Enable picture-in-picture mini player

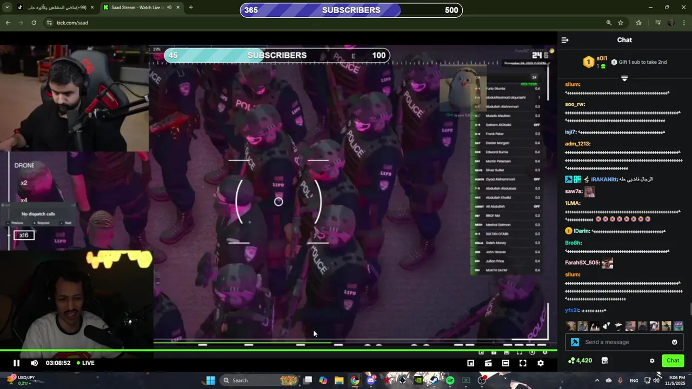pos(471,363)
